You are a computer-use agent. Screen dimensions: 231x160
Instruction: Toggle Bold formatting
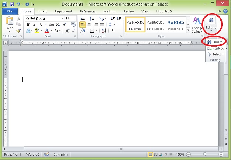pos(28,25)
